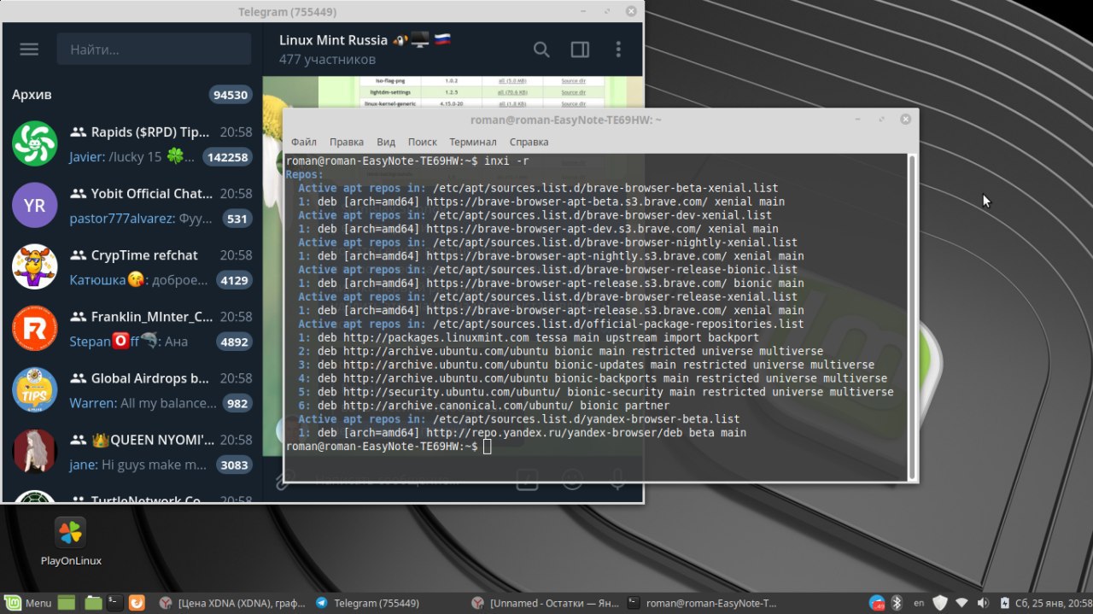The width and height of the screenshot is (1093, 614).
Task: Click the green Rapids avatar
Action: point(34,144)
